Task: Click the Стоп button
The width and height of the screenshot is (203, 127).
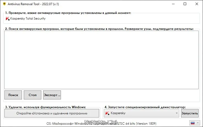Action: coord(33,95)
